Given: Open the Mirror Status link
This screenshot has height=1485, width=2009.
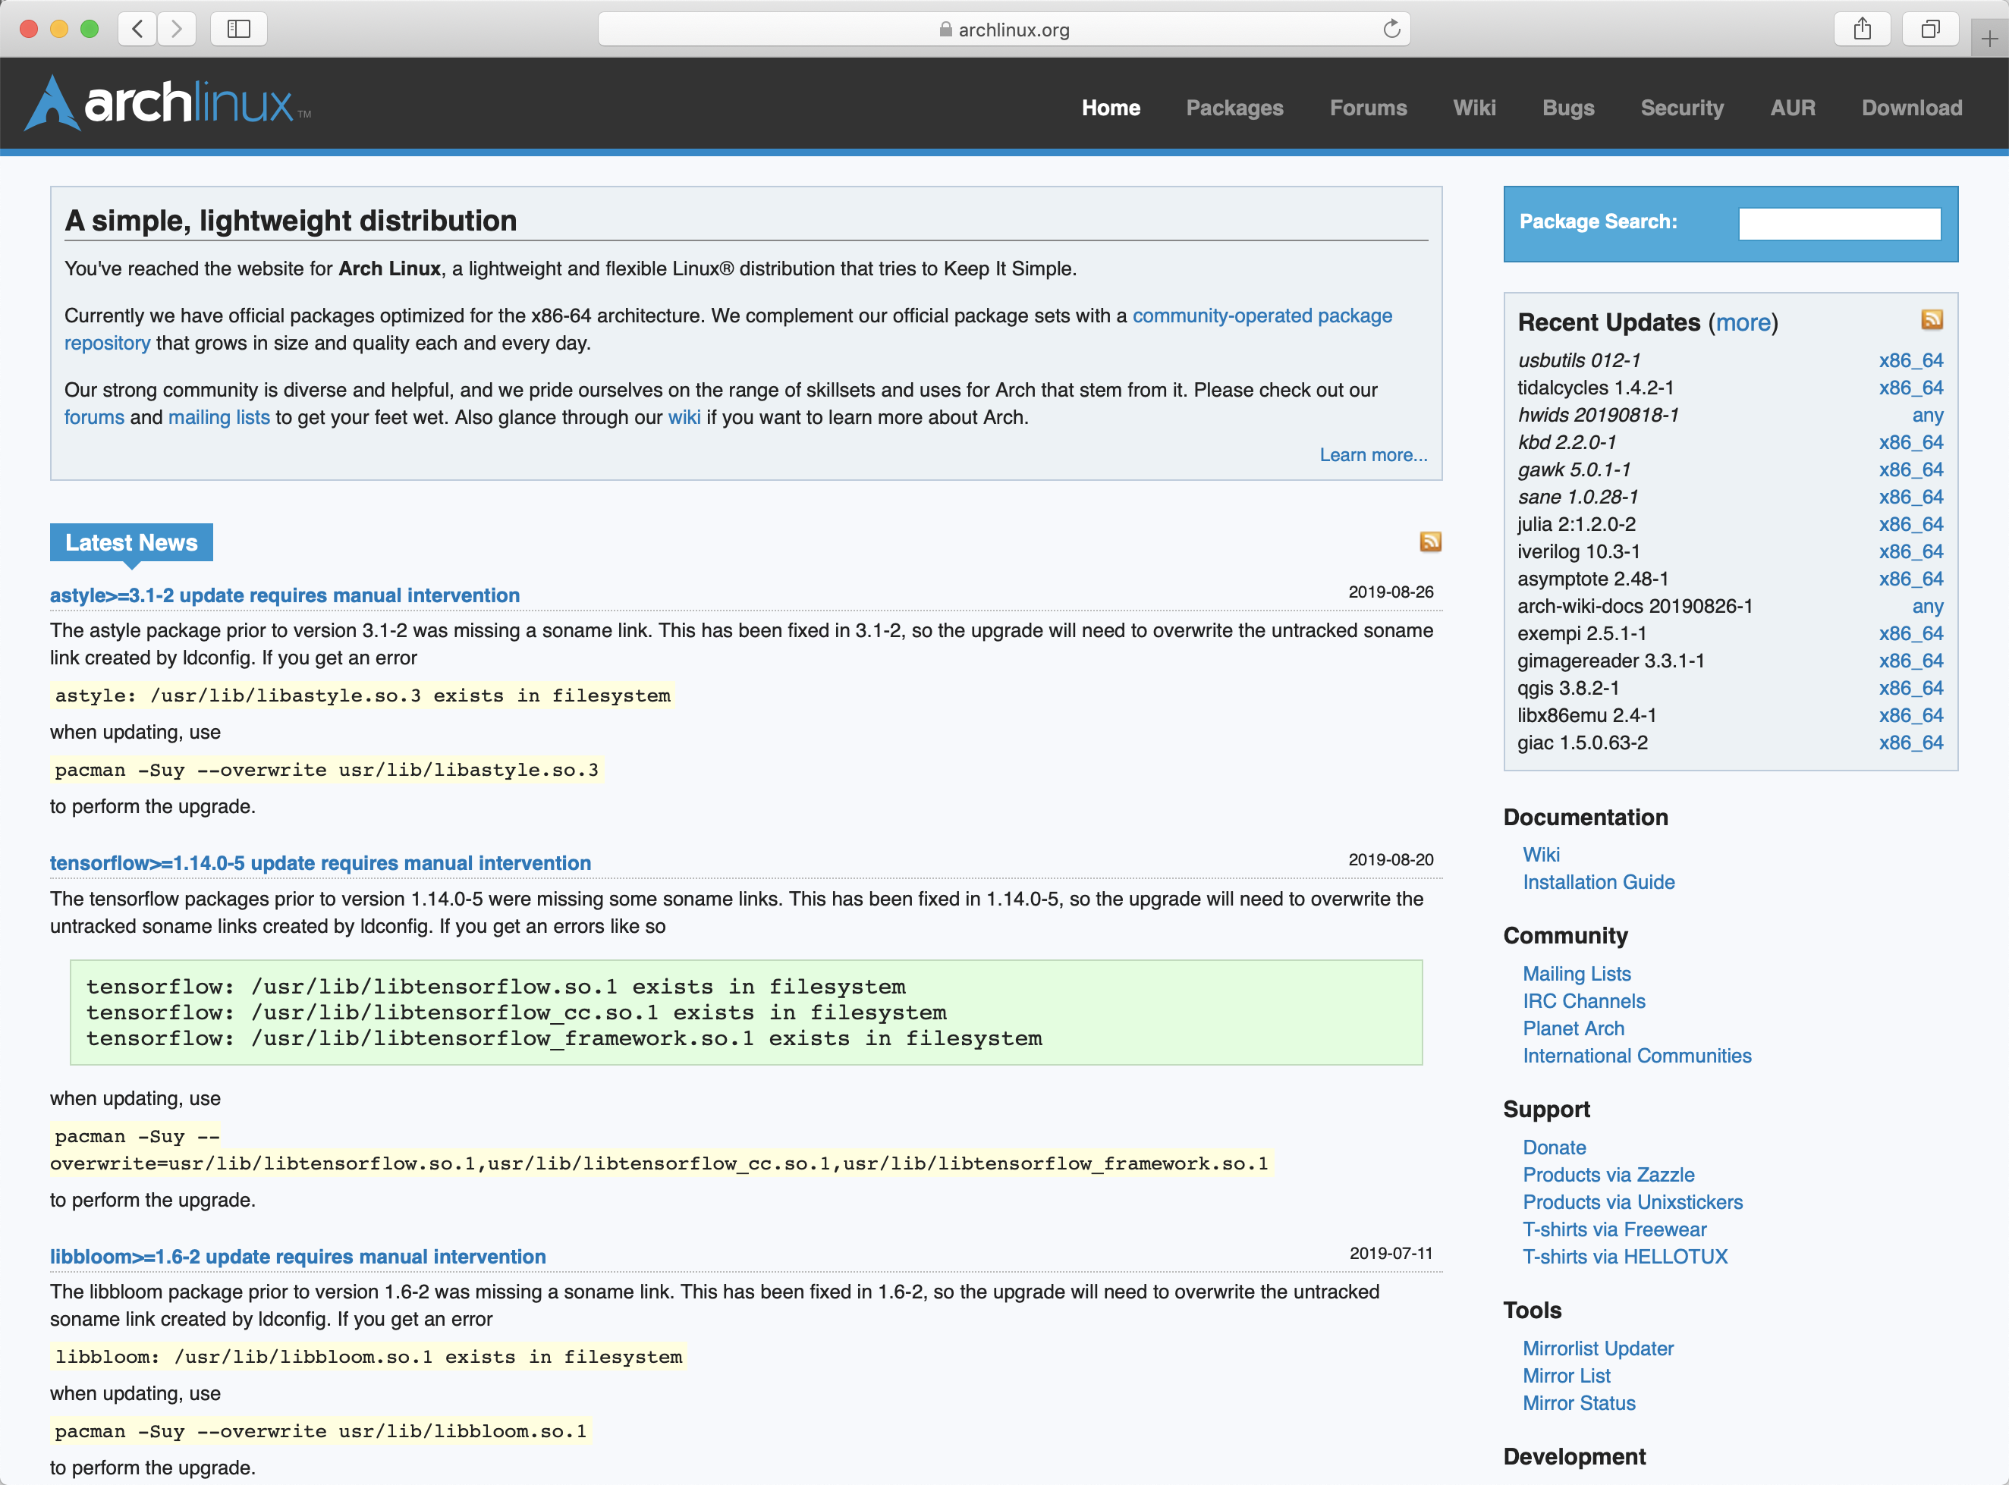Looking at the screenshot, I should click(x=1579, y=1403).
